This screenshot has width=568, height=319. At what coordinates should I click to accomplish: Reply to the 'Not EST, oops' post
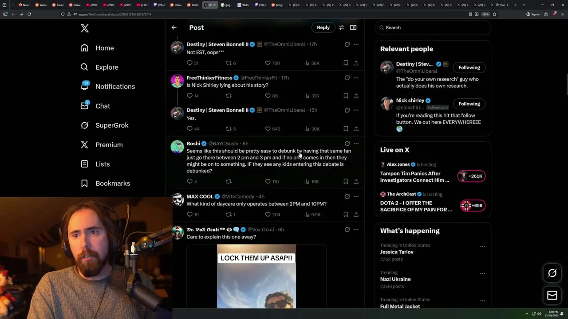pyautogui.click(x=189, y=63)
